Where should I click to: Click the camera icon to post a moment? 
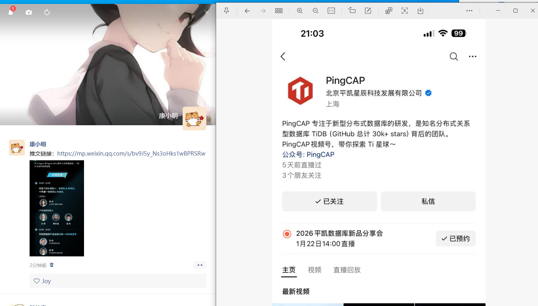click(29, 12)
